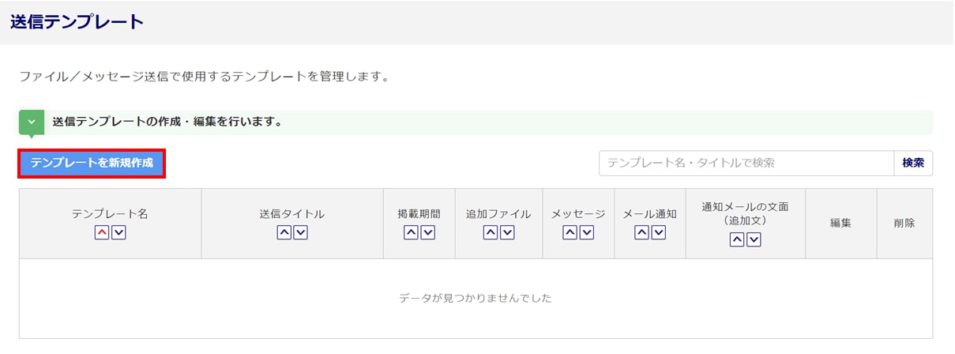The height and width of the screenshot is (354, 955).
Task: Sort メール通知 column ascending
Action: [x=642, y=232]
